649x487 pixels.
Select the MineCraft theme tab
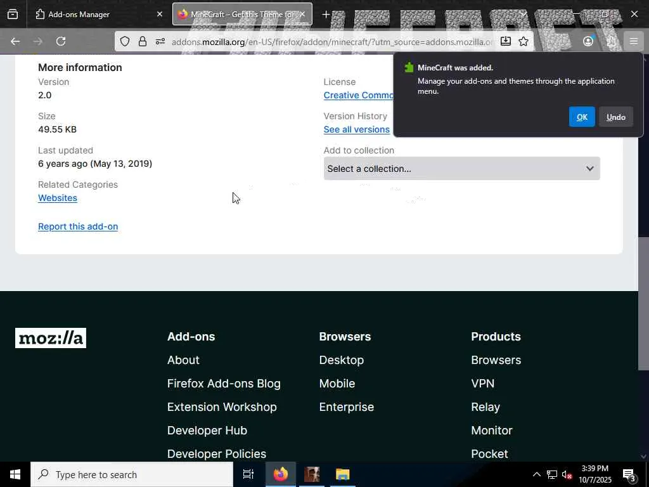tap(242, 15)
